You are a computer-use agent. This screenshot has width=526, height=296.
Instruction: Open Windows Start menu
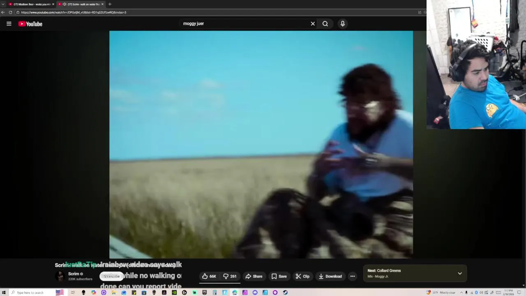3,292
